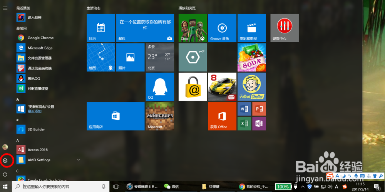This screenshot has width=385, height=192.
Task: Launch the Fallout Shelter tile
Action: pyautogui.click(x=252, y=87)
